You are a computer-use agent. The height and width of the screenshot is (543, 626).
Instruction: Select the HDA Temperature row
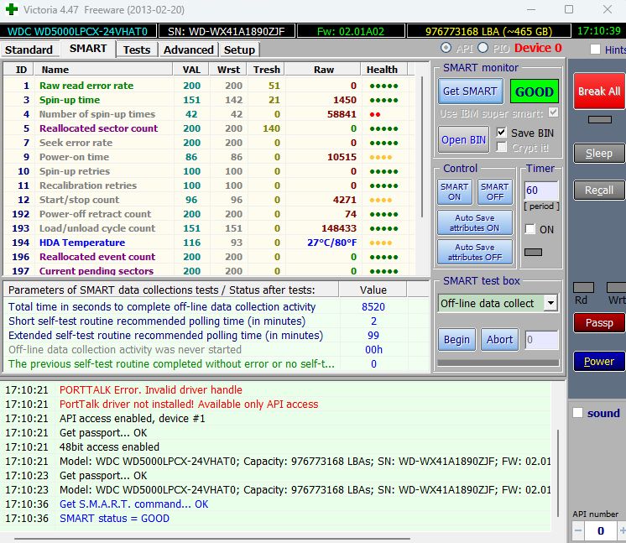(x=209, y=243)
